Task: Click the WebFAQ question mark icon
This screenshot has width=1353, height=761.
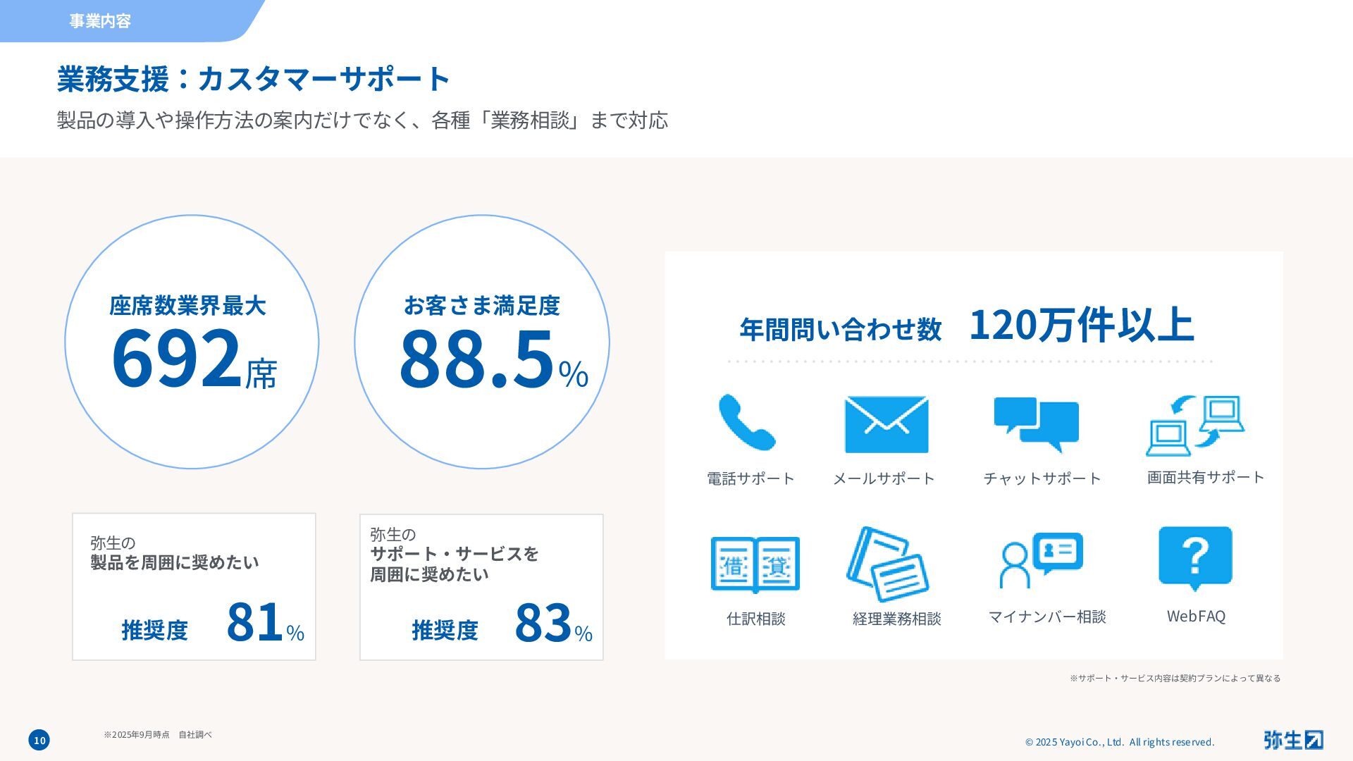Action: click(1195, 557)
